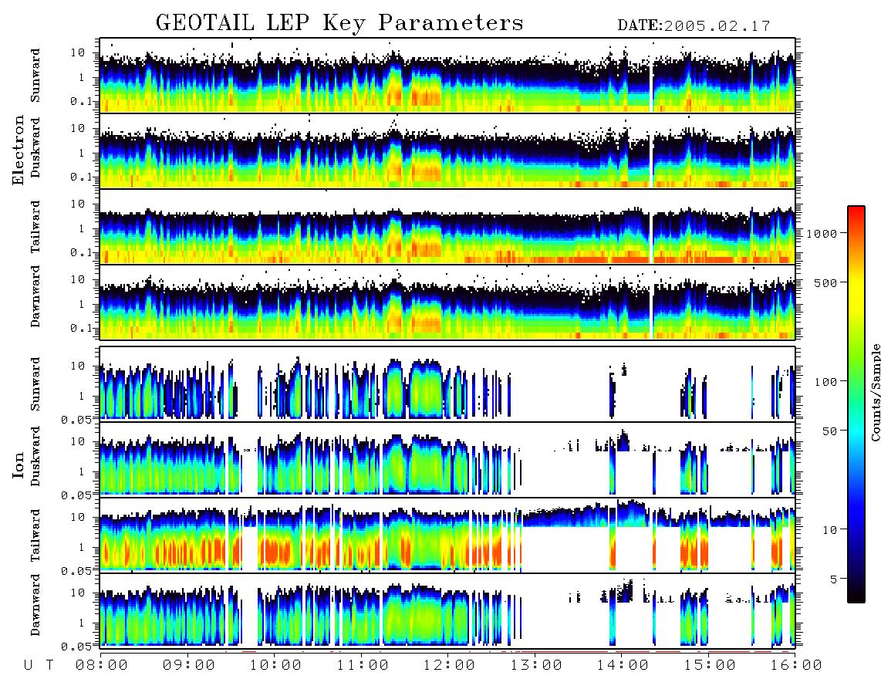Select the Ion "Sunward" axis label
The height and width of the screenshot is (679, 881).
click(35, 384)
